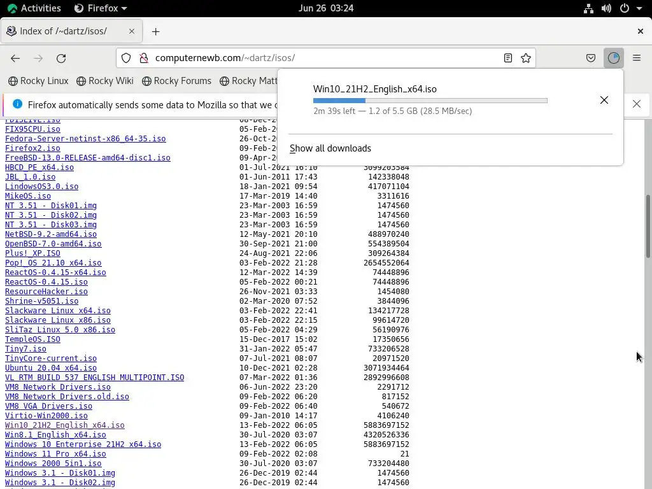Open the Rocky Linux bookmark
Image resolution: width=652 pixels, height=489 pixels.
coord(39,81)
